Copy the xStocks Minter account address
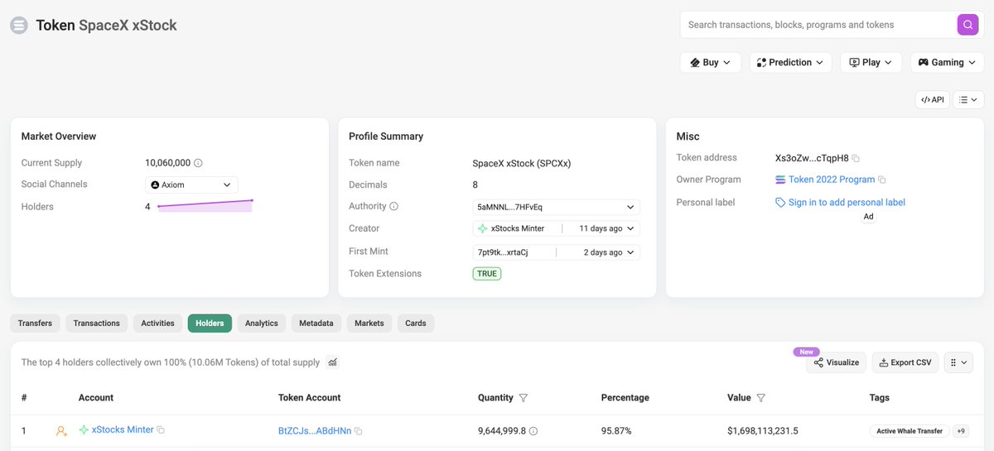 (161, 430)
